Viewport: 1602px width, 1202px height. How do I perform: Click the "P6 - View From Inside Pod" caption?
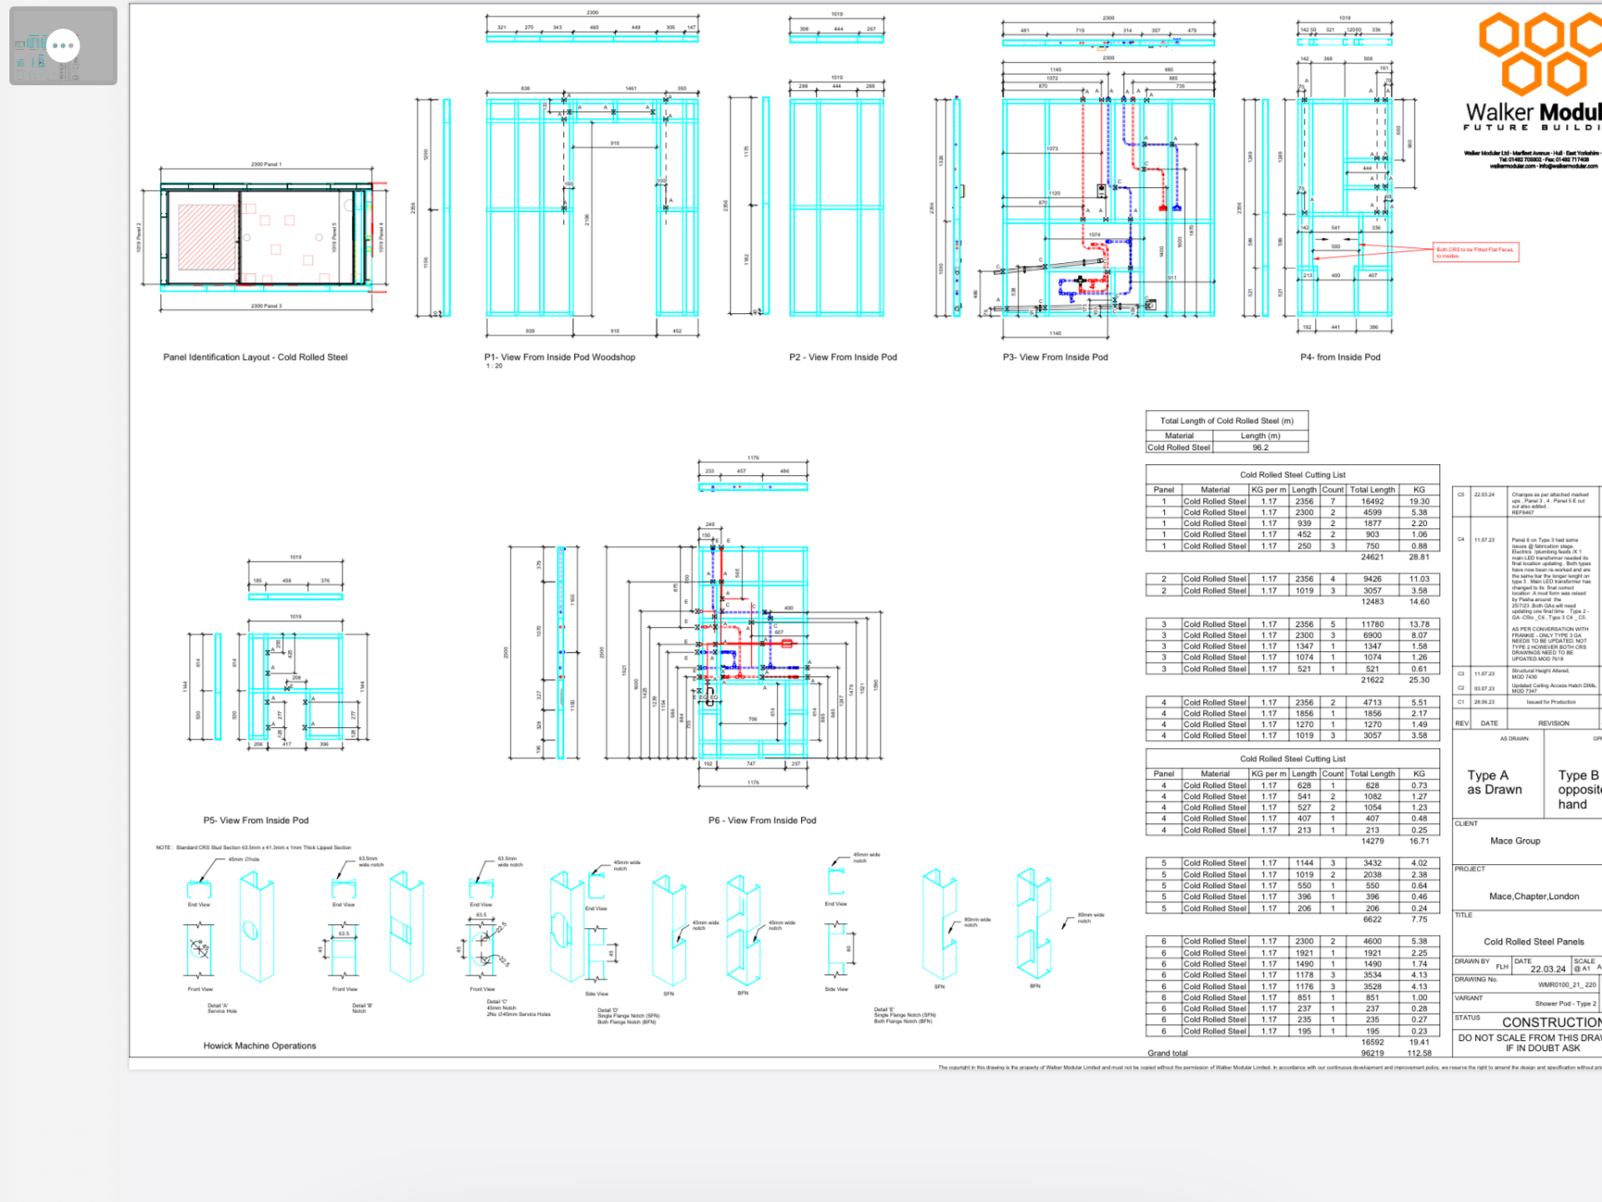point(763,821)
